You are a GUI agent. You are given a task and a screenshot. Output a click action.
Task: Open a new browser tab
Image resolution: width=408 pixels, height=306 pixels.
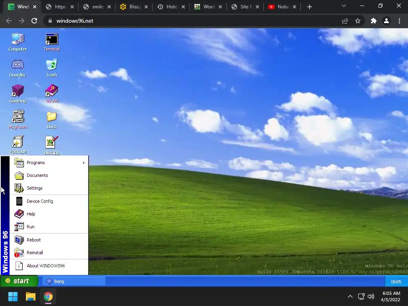coord(309,7)
